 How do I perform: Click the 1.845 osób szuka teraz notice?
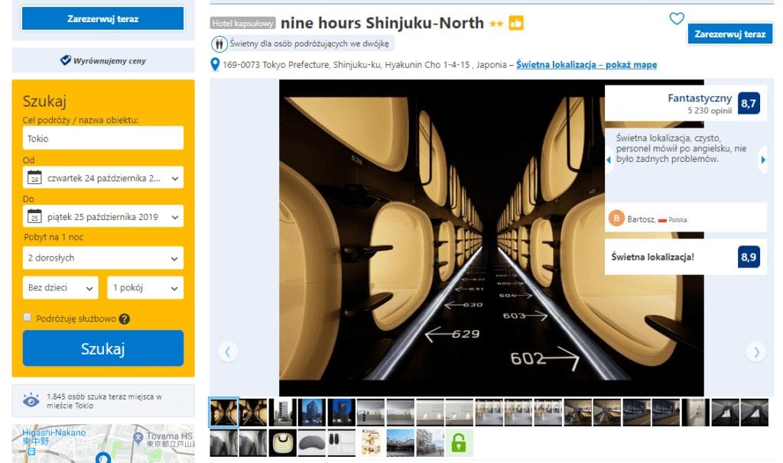pos(104,401)
